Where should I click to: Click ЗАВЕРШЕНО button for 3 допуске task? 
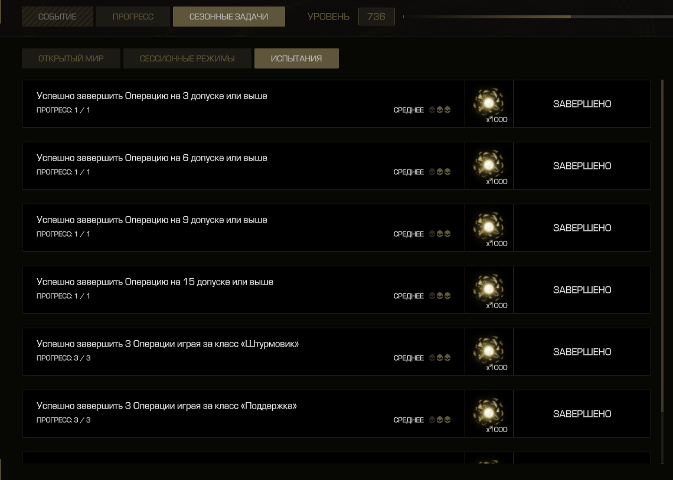pos(582,103)
